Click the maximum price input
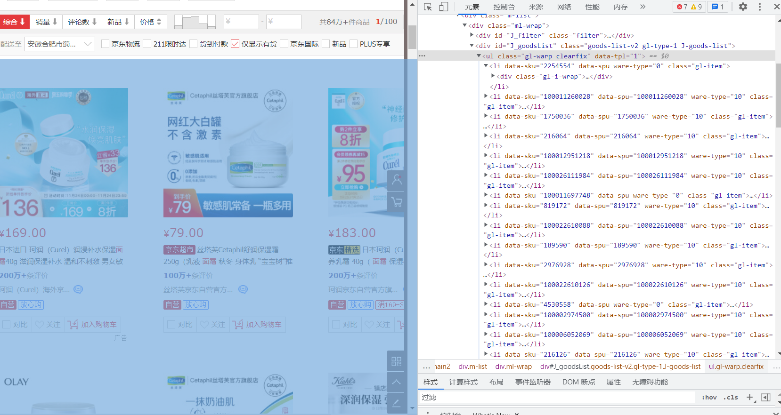The image size is (781, 415). (284, 22)
